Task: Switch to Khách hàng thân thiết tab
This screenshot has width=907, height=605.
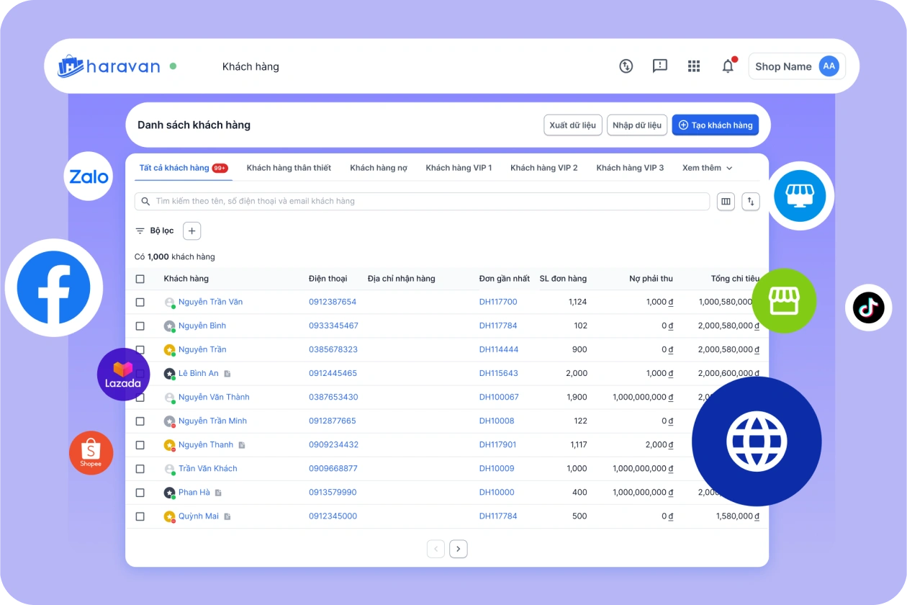Action: click(x=289, y=168)
